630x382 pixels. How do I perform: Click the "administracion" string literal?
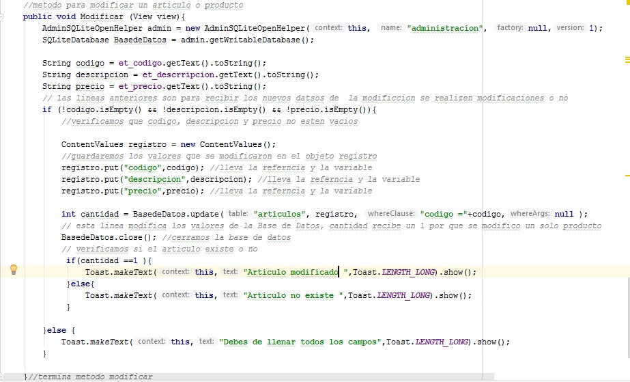point(446,28)
